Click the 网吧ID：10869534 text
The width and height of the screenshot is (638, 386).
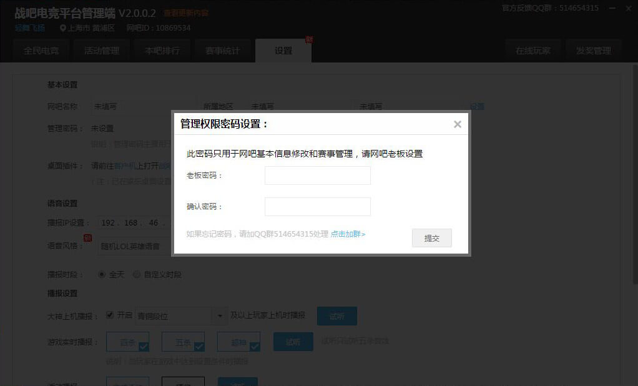pyautogui.click(x=159, y=28)
